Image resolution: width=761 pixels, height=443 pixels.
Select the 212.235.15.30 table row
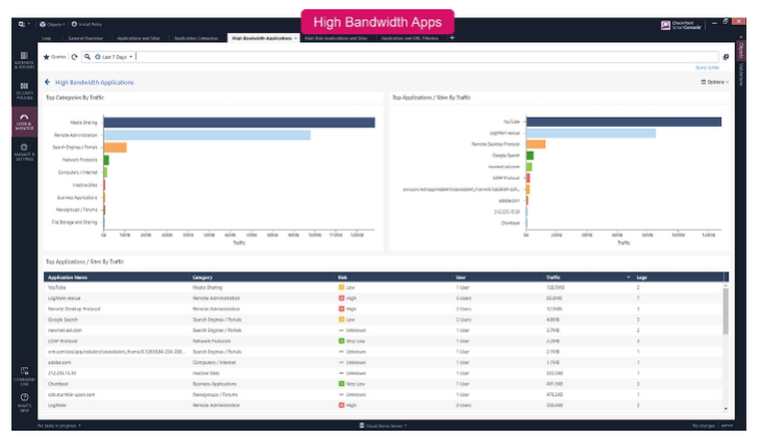(x=384, y=373)
